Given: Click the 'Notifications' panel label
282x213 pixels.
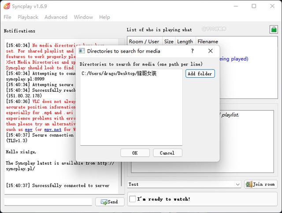Looking at the screenshot, I should (19, 31).
